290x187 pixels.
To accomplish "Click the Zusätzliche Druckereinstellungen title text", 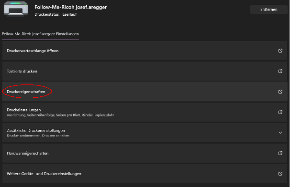I will pos(36,130).
